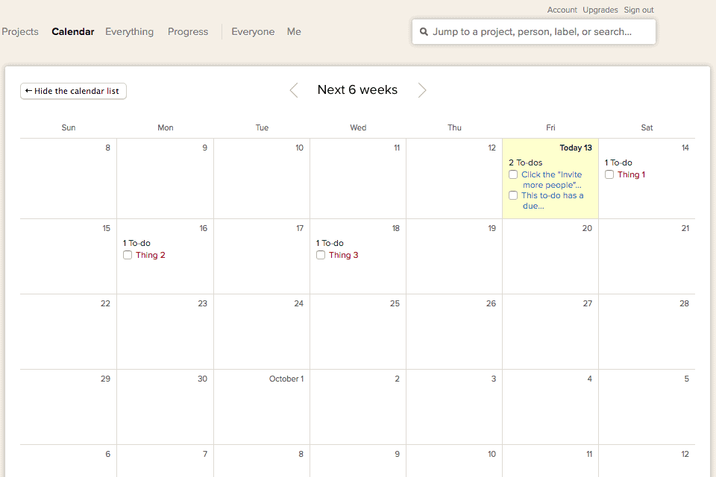Switch to the Everything tab
Screen dimensions: 716x477
click(129, 32)
